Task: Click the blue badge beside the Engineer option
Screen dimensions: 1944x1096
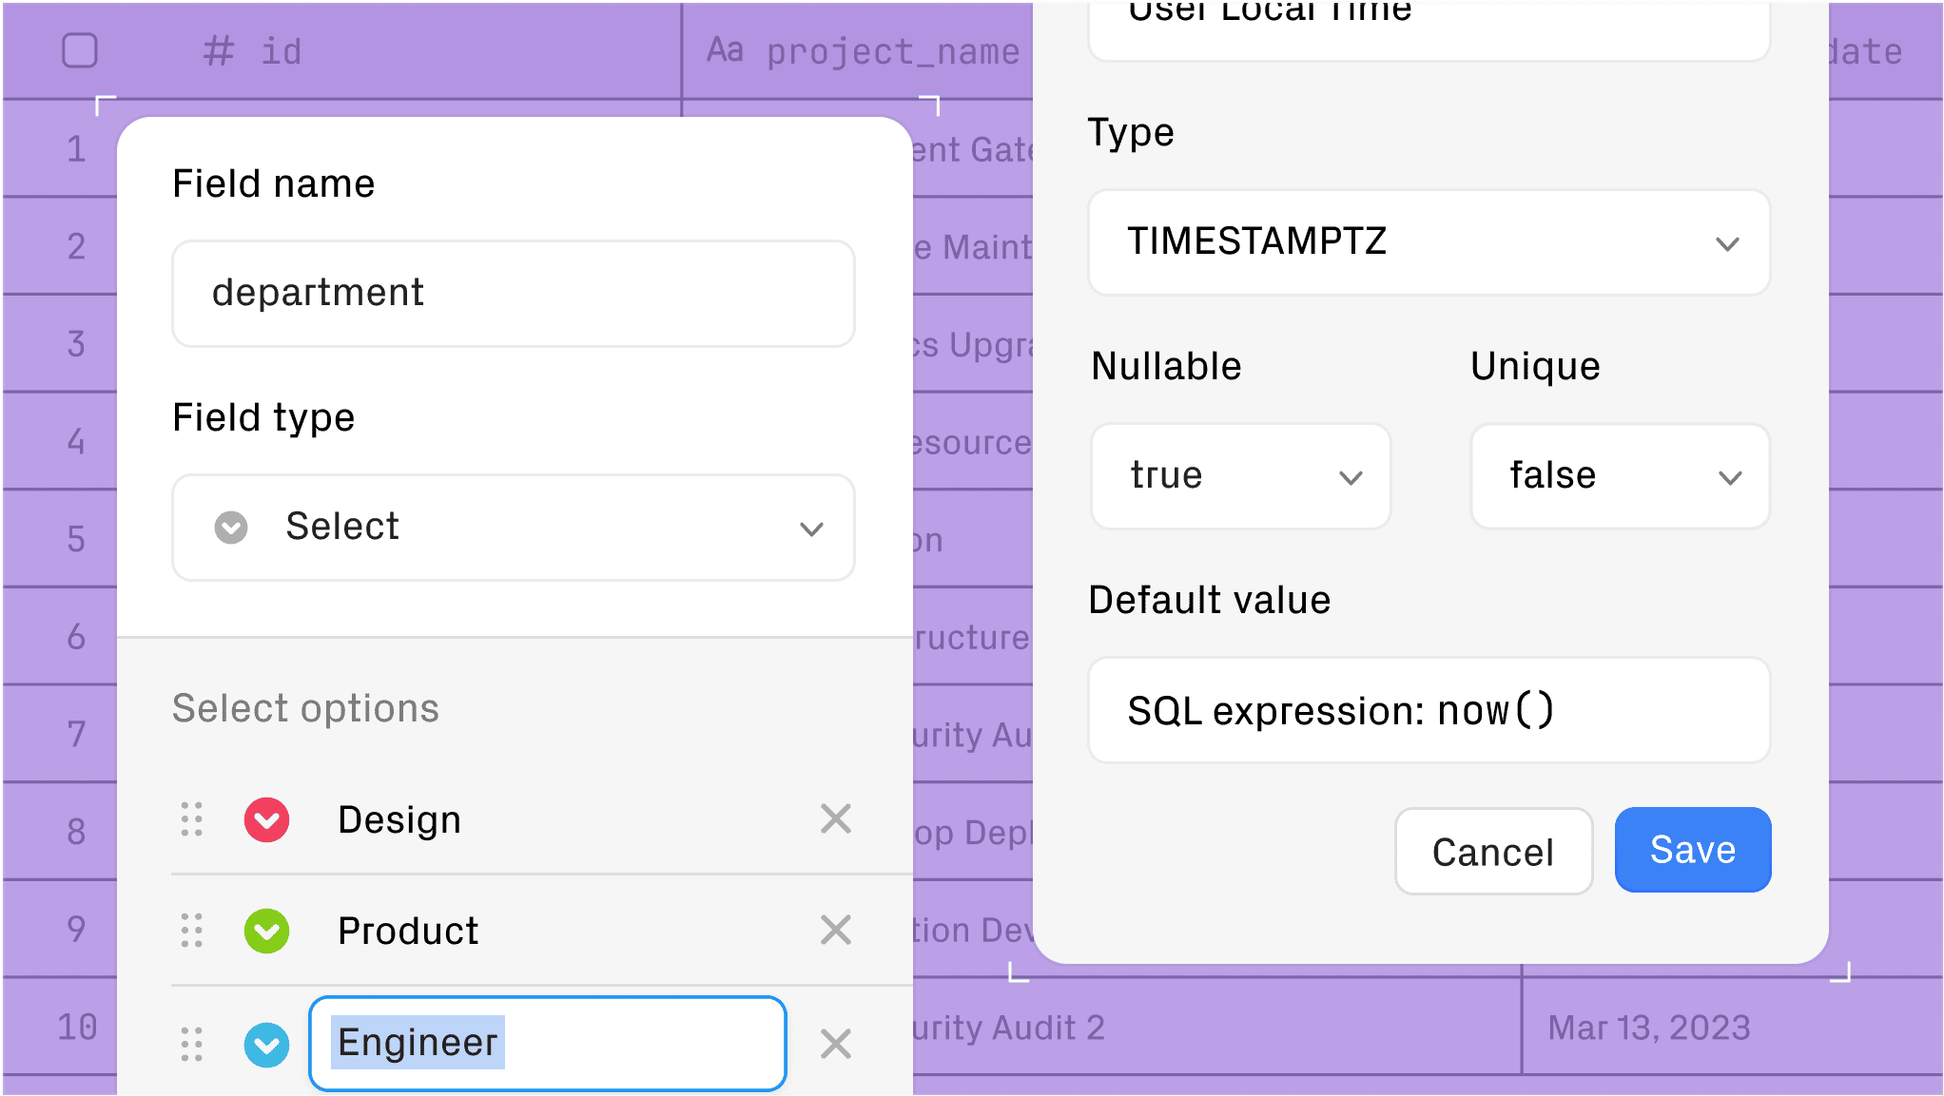Action: (266, 1044)
